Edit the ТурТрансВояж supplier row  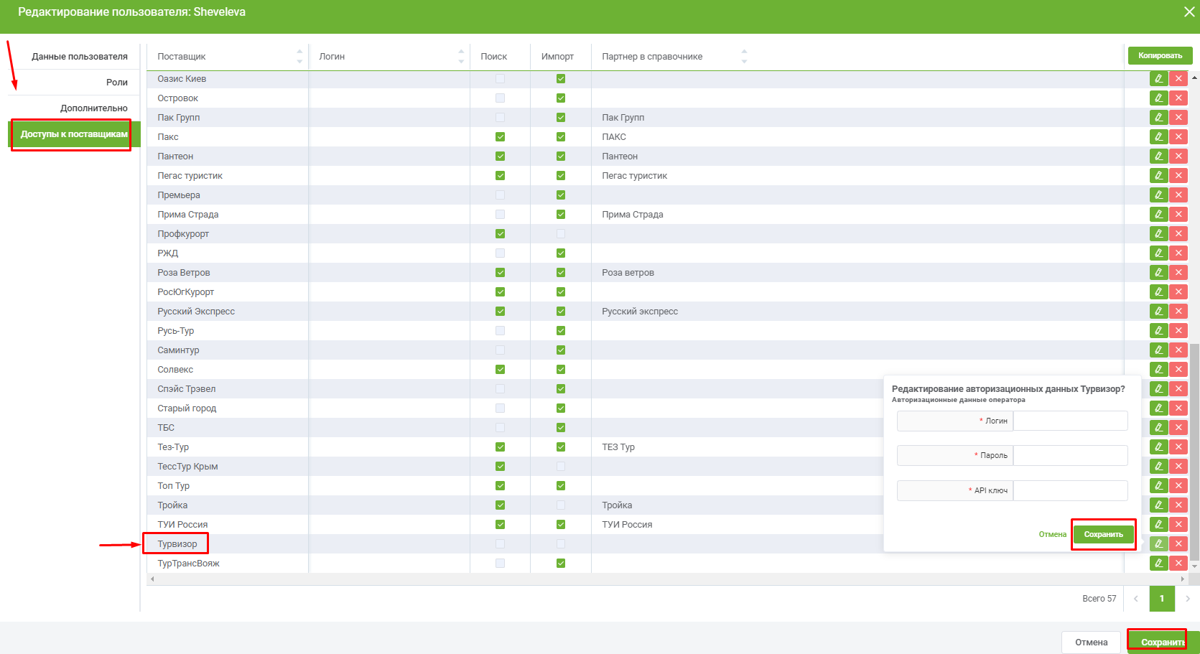tap(1158, 564)
